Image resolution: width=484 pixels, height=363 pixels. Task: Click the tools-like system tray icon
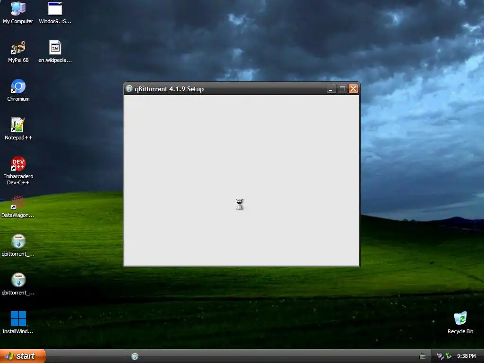point(440,356)
